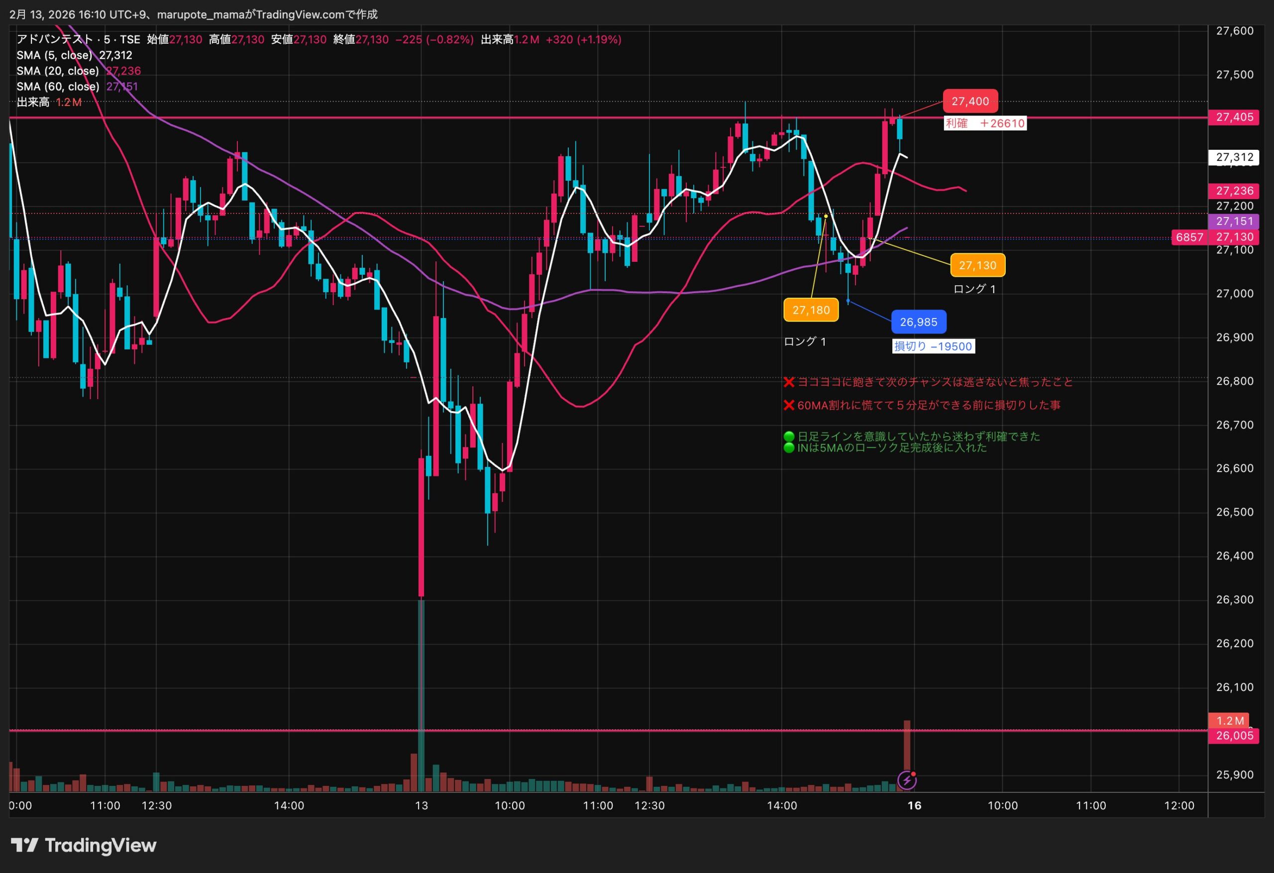Viewport: 1274px width, 873px height.
Task: Click the red X before ヨコヨコ note
Action: [789, 382]
